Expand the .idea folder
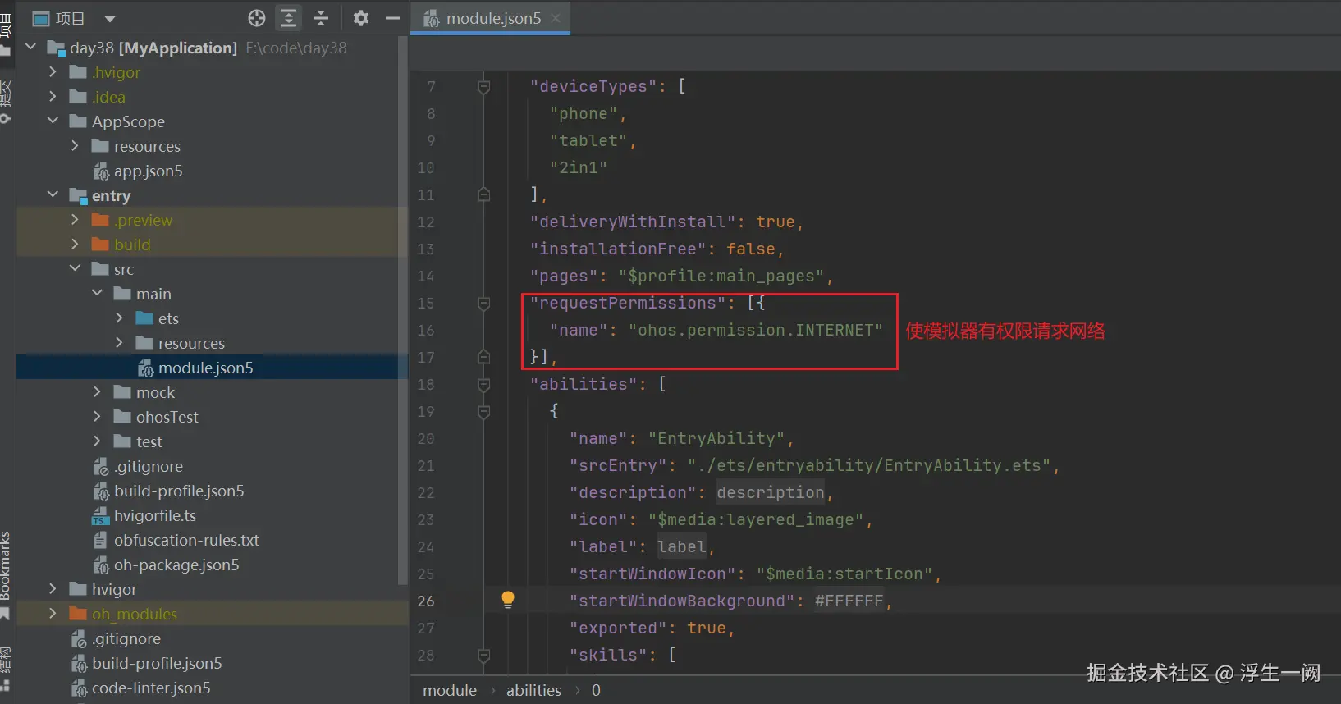 click(x=53, y=97)
